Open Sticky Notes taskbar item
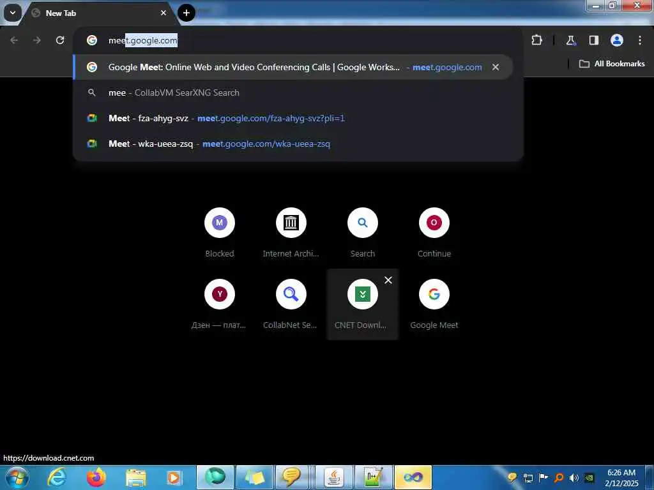654x490 pixels. [x=255, y=477]
